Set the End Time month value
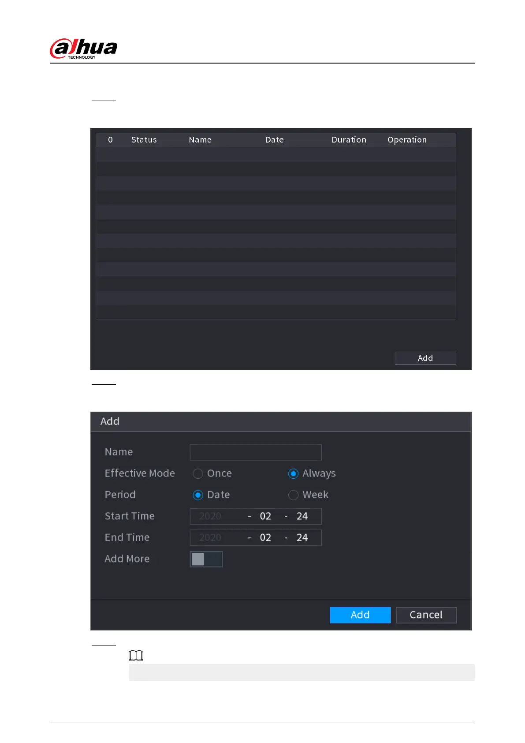The height and width of the screenshot is (743, 525). [x=265, y=537]
